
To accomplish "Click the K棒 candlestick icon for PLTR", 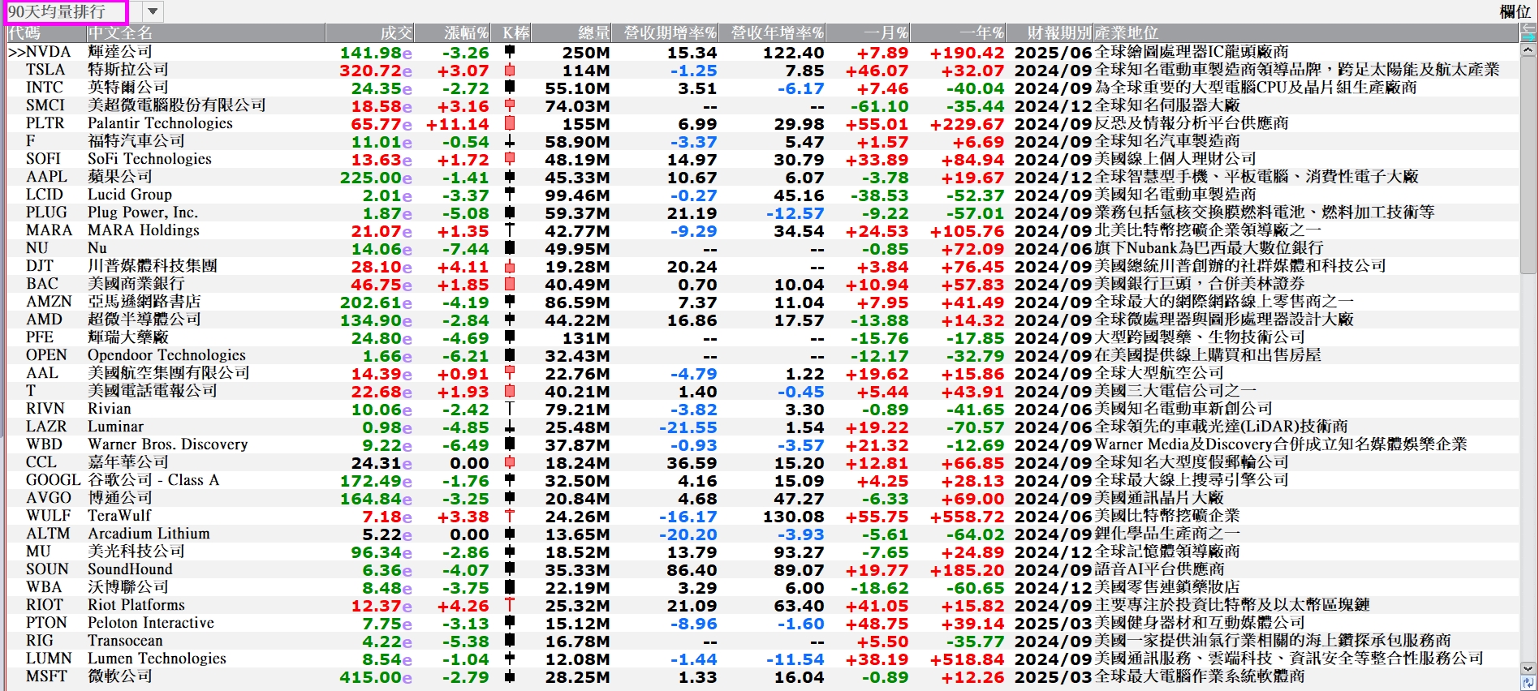I will (510, 124).
